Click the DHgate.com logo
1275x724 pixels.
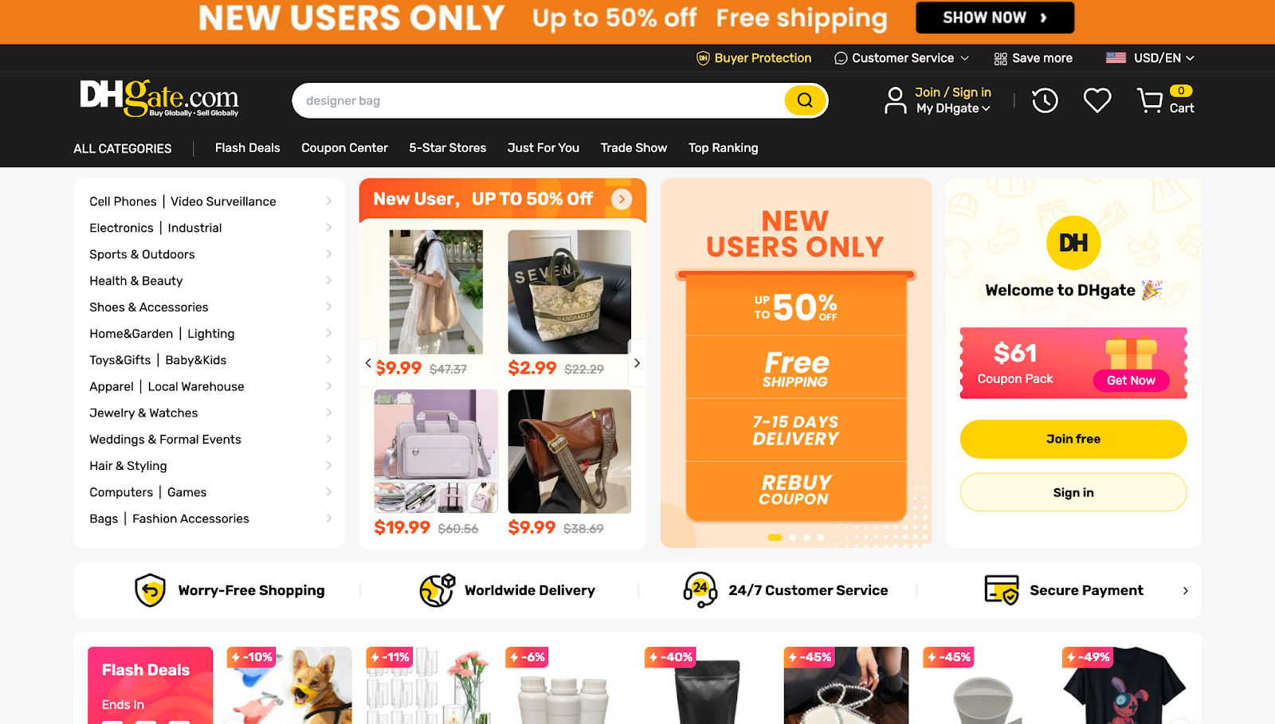pos(159,99)
